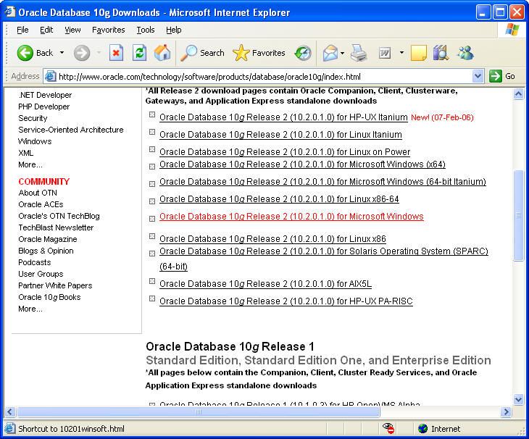The image size is (529, 439).
Task: Open the Favorites menu
Action: pos(108,30)
